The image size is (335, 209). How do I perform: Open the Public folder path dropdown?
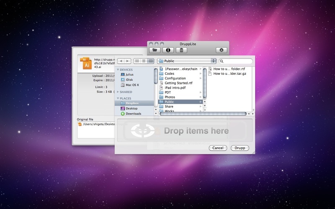click(187, 61)
